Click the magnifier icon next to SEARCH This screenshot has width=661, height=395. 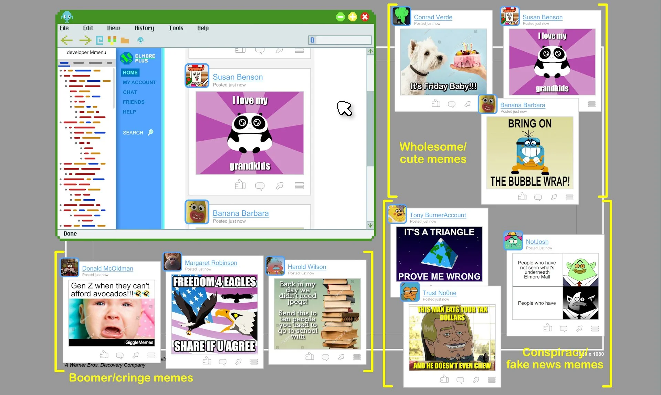[x=150, y=132]
